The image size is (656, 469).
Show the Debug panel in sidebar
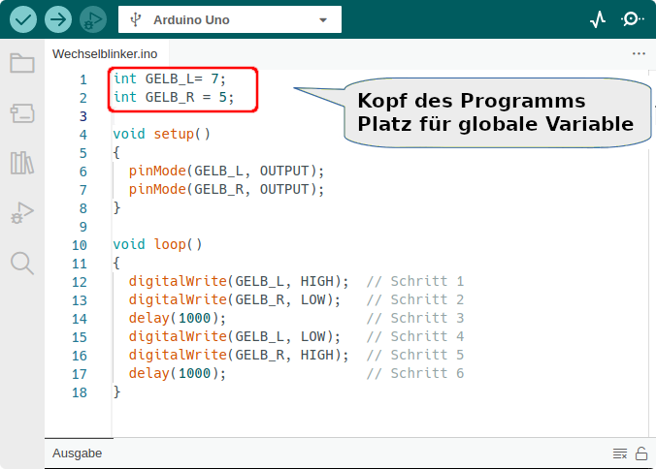click(21, 213)
